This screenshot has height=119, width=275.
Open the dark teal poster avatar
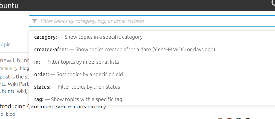(238, 118)
